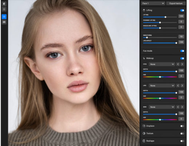The height and width of the screenshot is (146, 189).
Task: Go to next Lips makeup preset
Action: pos(182,85)
